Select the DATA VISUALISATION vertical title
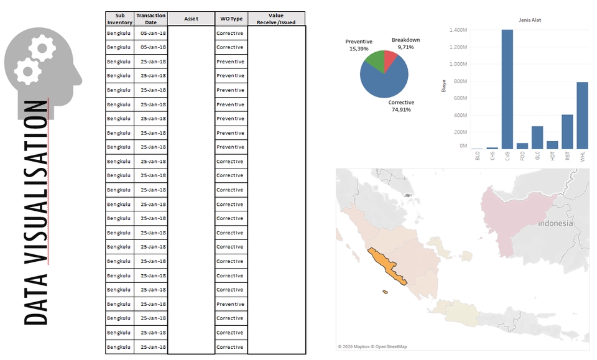Viewport: 597px width, 360px height. (36, 213)
